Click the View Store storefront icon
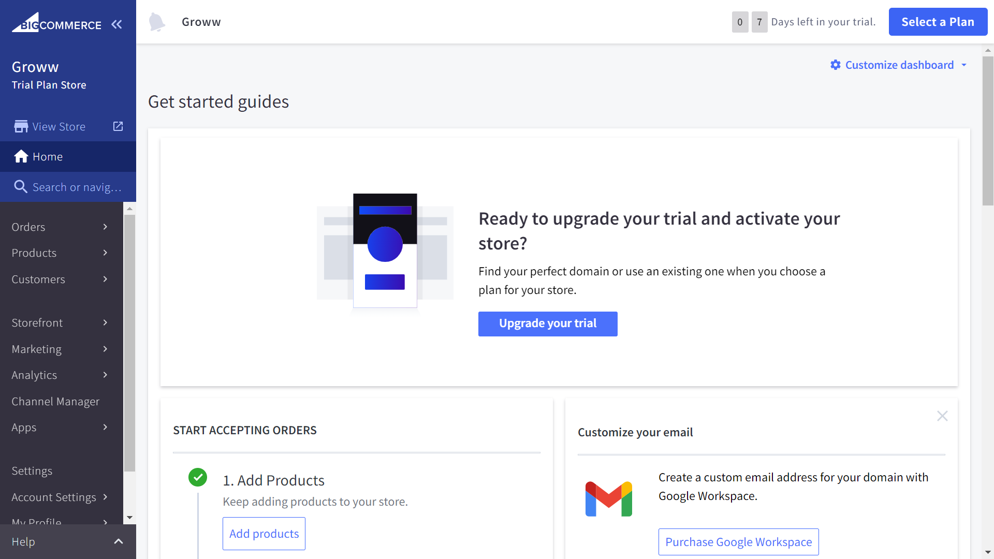The height and width of the screenshot is (559, 994). click(x=21, y=127)
